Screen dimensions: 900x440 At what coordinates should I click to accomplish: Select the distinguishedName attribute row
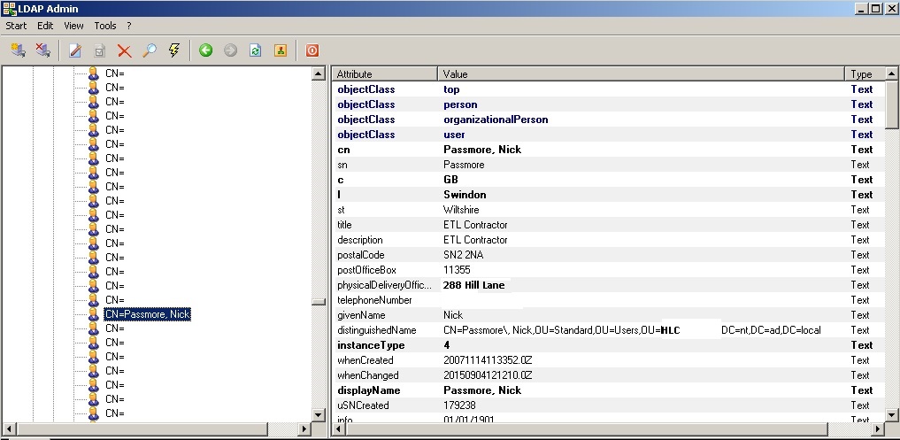[x=609, y=329]
